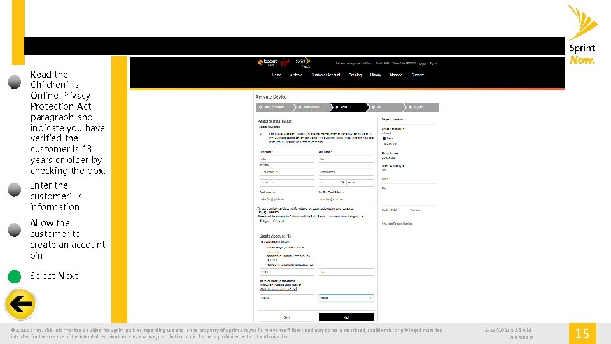This screenshot has height=344, width=611.
Task: Click the Back button
Action: coord(287,317)
